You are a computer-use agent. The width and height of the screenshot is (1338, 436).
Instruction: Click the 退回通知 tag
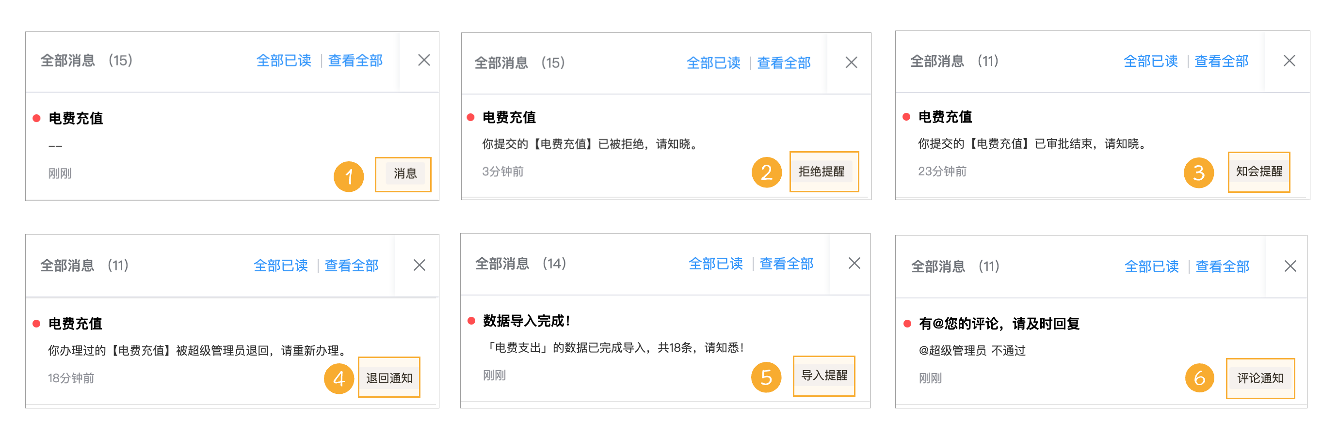[389, 378]
